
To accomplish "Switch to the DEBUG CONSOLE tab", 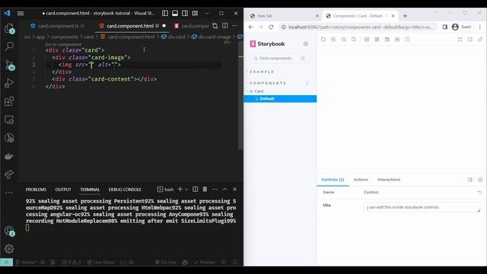I will pyautogui.click(x=125, y=190).
